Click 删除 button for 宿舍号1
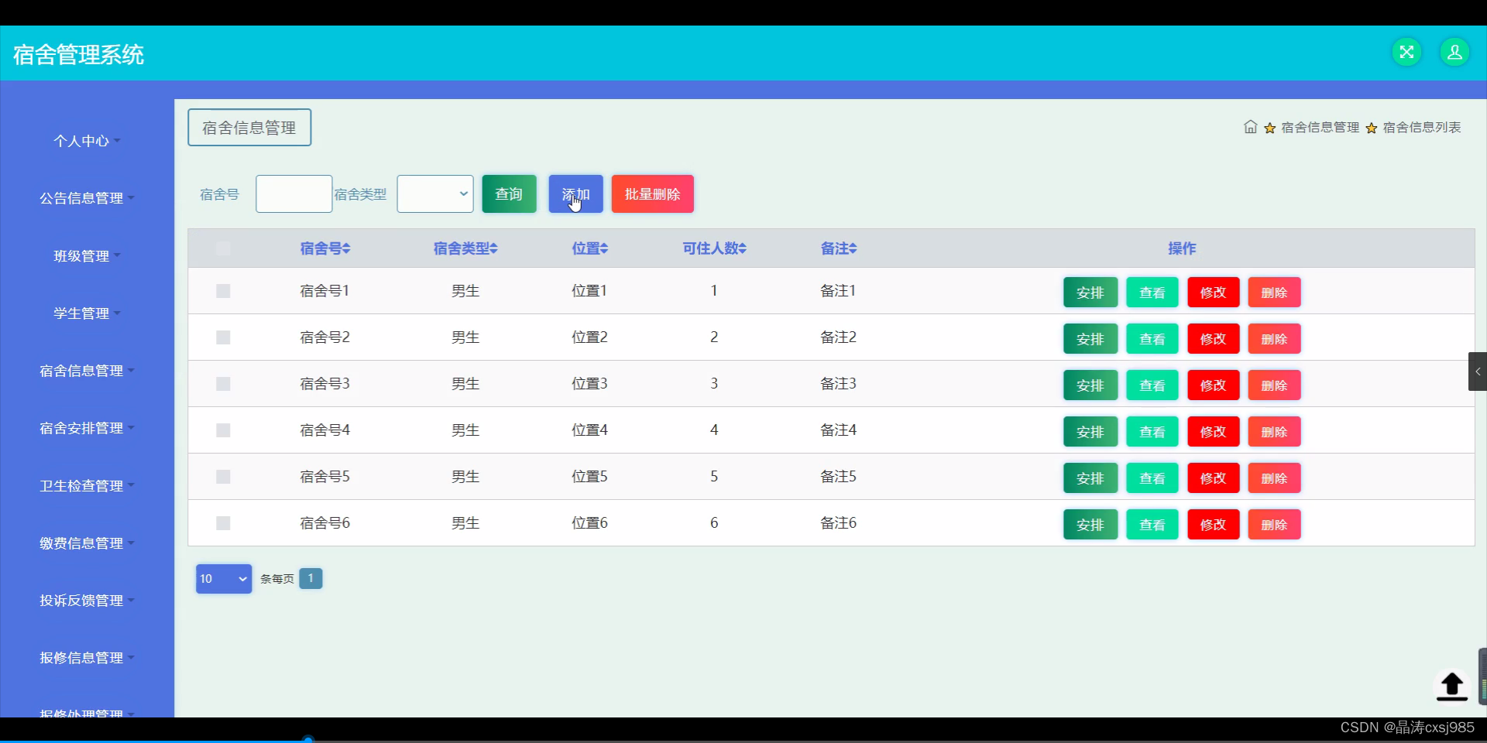 coord(1274,293)
